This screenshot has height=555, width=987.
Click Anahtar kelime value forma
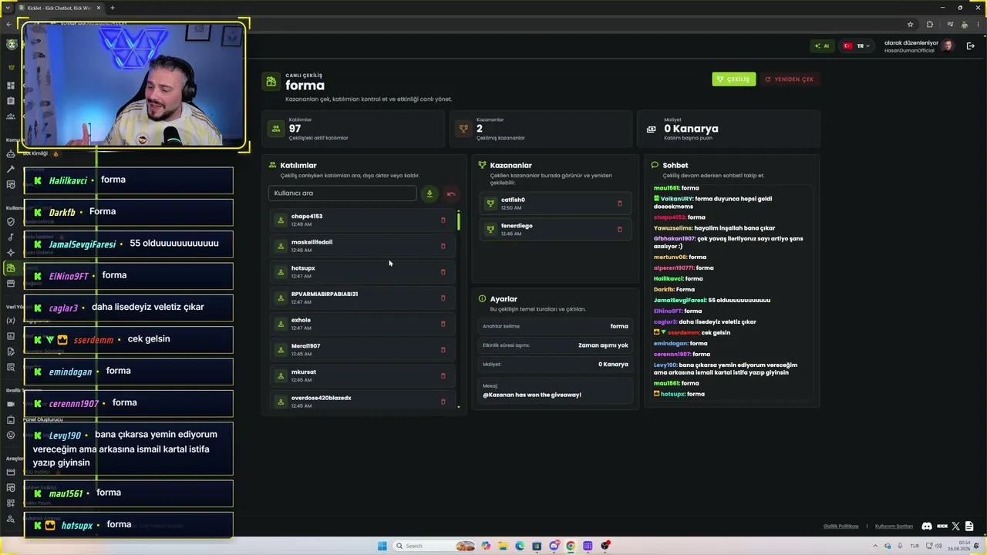point(619,326)
